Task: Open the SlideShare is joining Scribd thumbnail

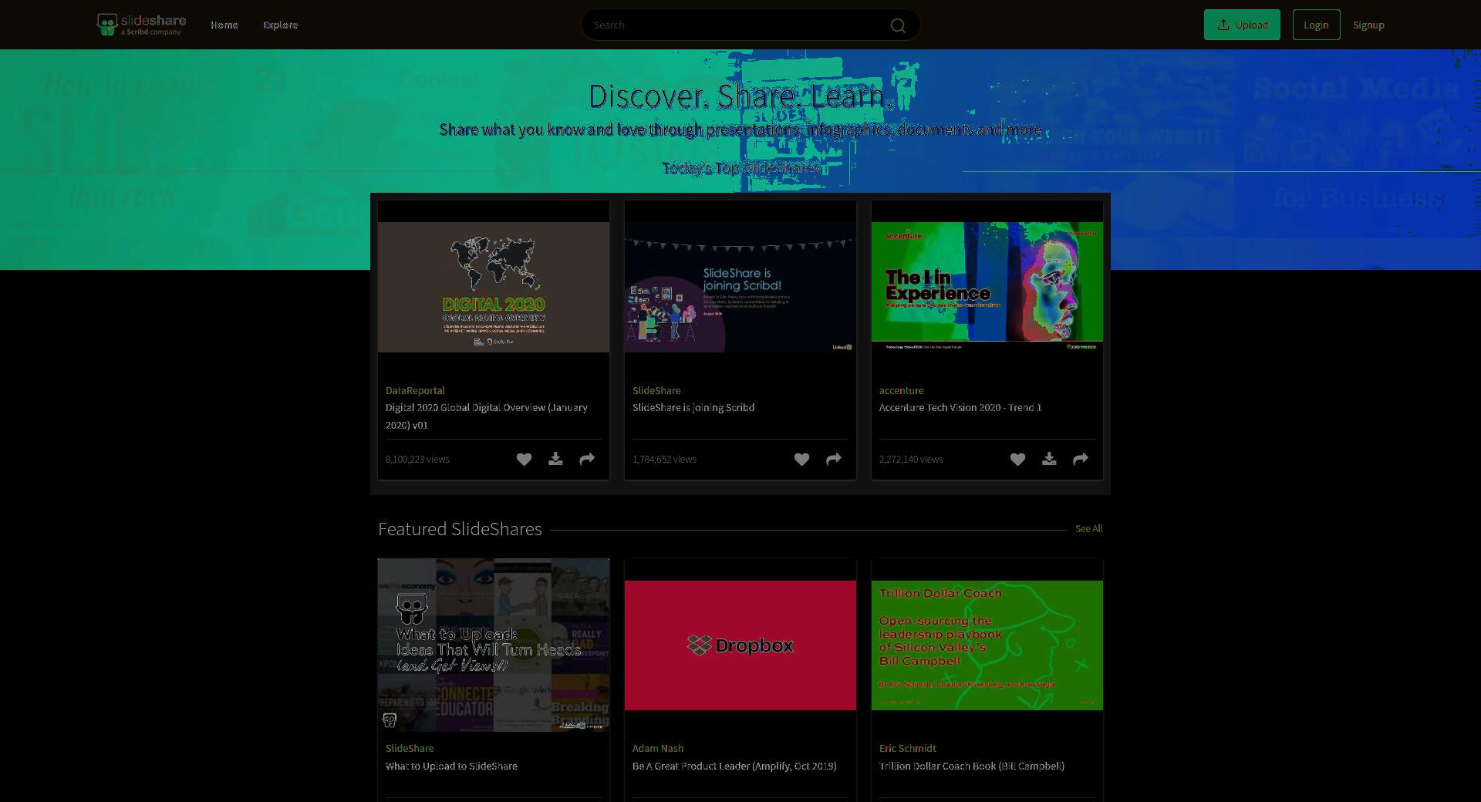Action: [740, 287]
